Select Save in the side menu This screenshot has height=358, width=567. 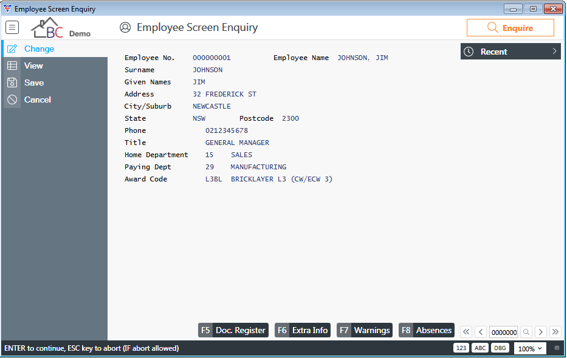tap(55, 83)
